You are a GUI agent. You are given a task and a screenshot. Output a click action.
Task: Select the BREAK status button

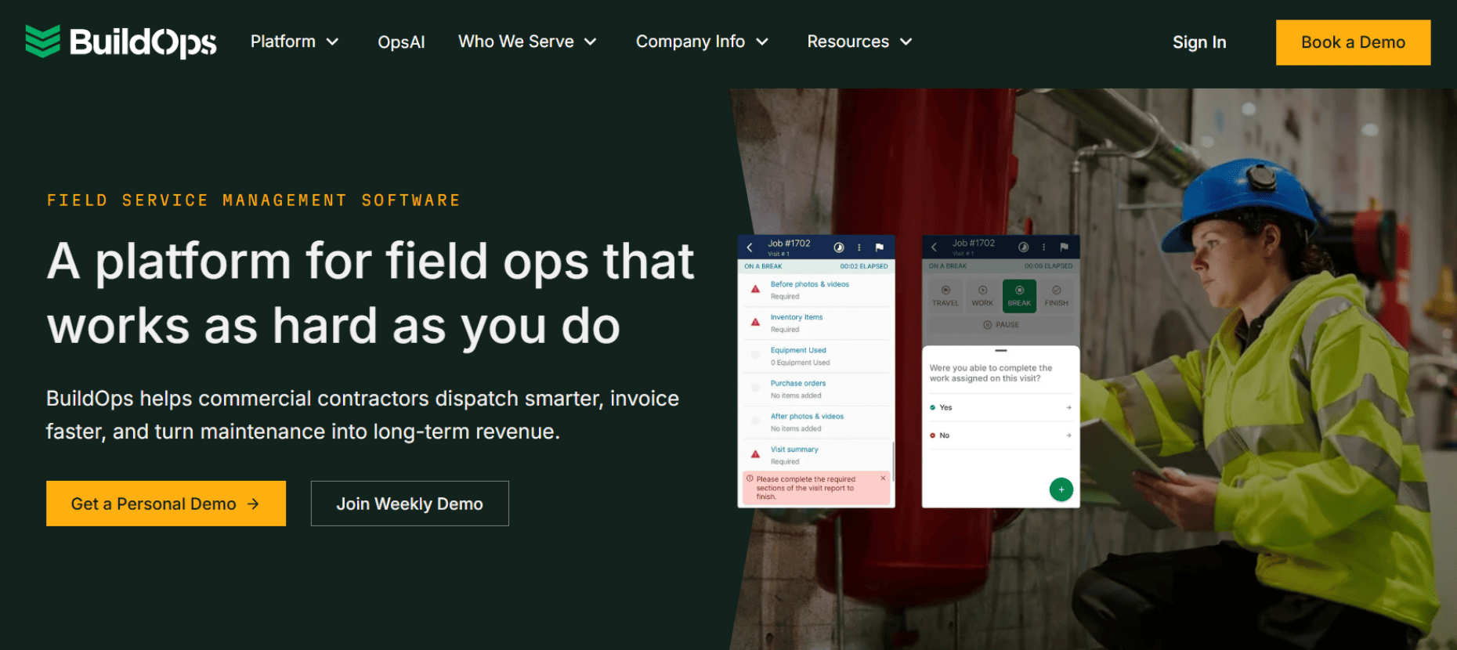click(1019, 296)
